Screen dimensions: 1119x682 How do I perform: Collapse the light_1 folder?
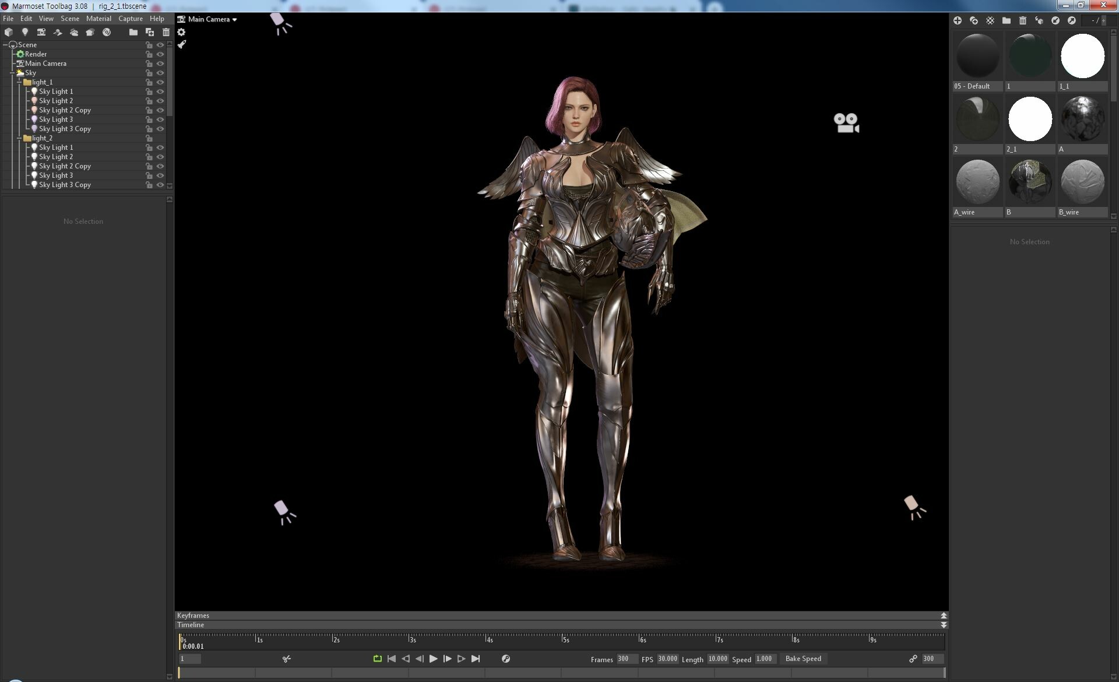19,82
